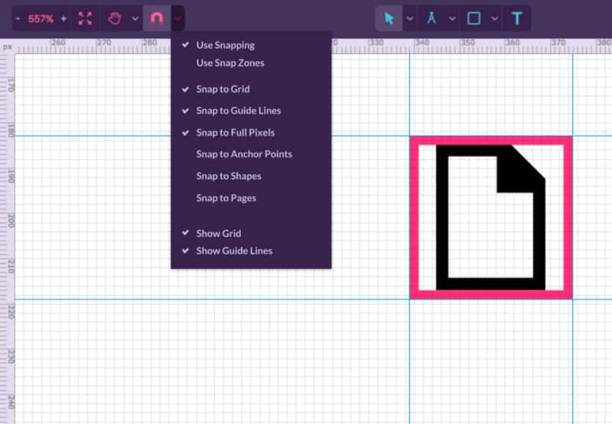612x424 pixels.
Task: Turn off Show Grid
Action: point(218,234)
